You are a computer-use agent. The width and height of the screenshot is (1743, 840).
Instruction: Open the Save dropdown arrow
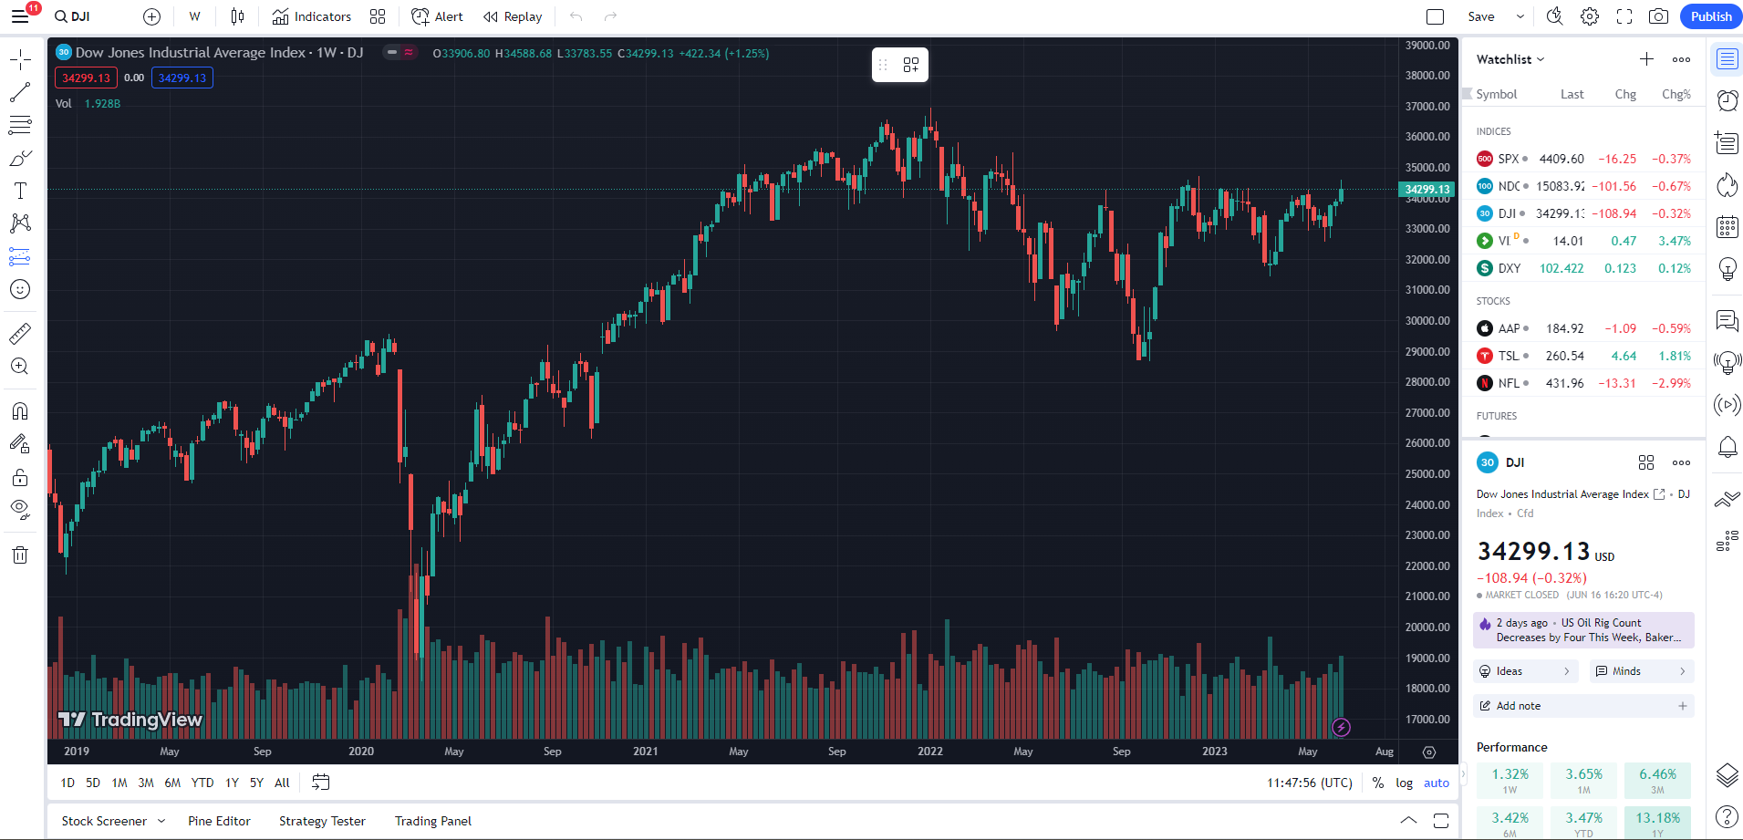[1520, 16]
